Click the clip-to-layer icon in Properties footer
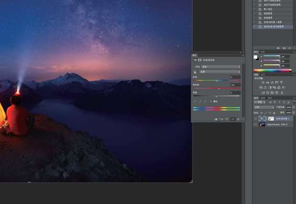 click(215, 119)
